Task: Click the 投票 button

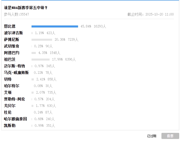Action: coord(170,136)
